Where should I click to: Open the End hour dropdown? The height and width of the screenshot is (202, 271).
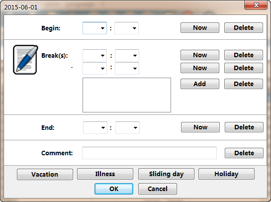(95, 128)
